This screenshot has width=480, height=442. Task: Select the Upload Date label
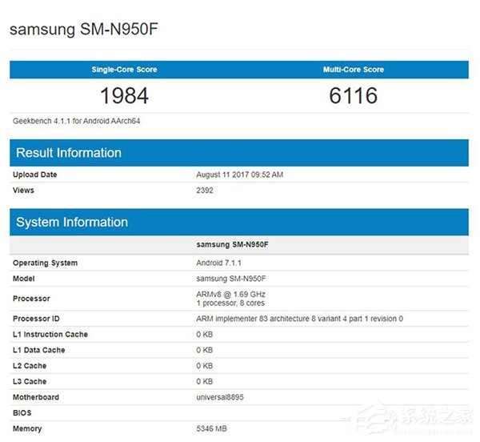pos(35,175)
